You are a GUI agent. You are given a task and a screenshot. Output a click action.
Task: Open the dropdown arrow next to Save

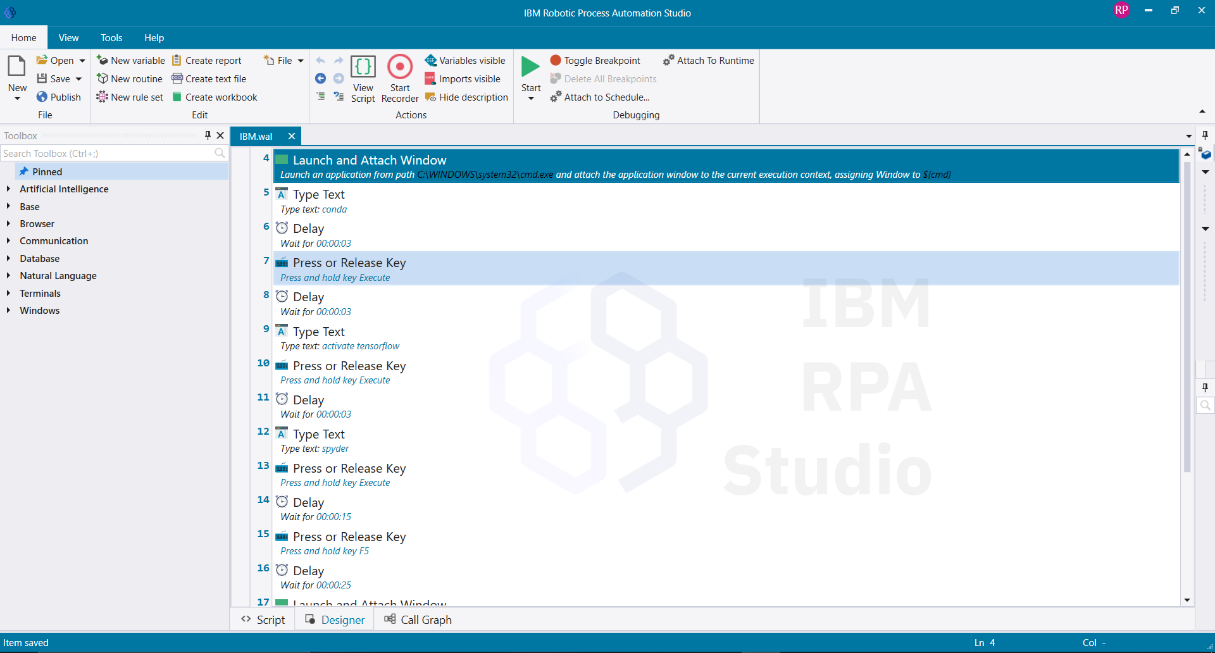pos(78,79)
